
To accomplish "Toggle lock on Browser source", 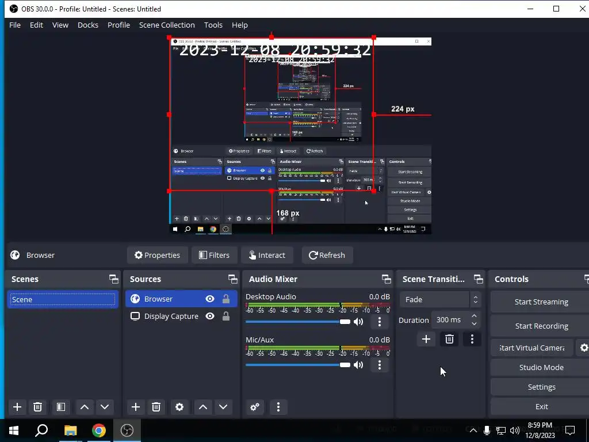I will [225, 299].
